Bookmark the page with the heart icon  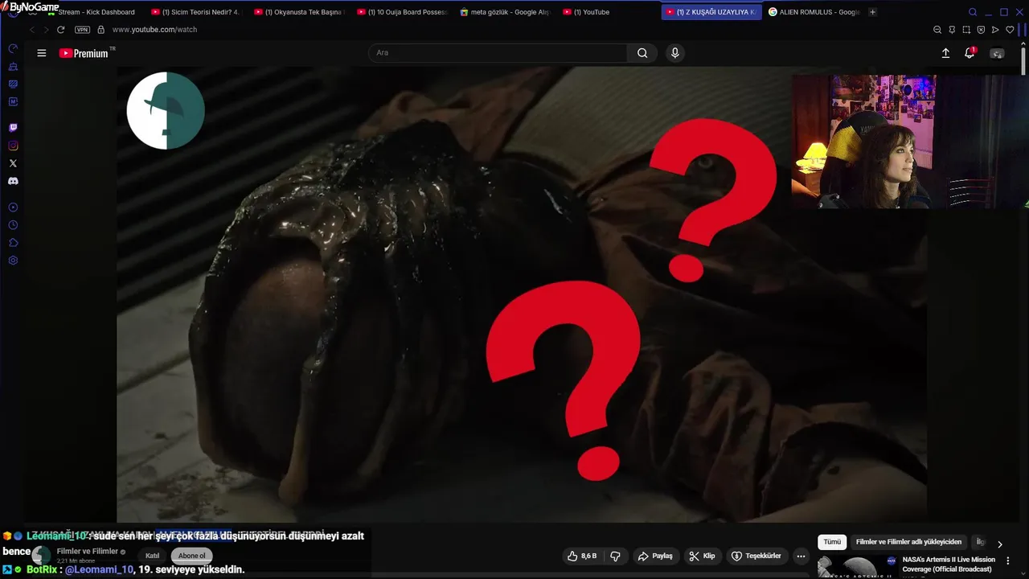(x=1010, y=30)
